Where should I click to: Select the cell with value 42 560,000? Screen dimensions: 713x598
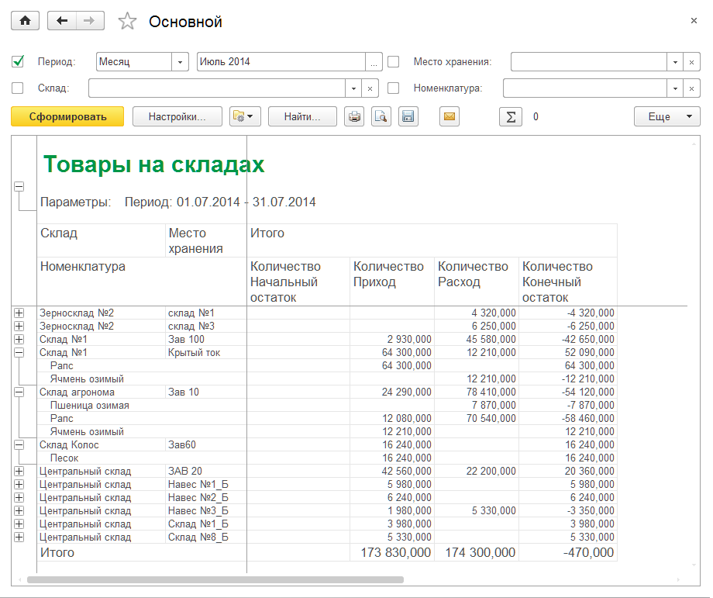point(392,472)
